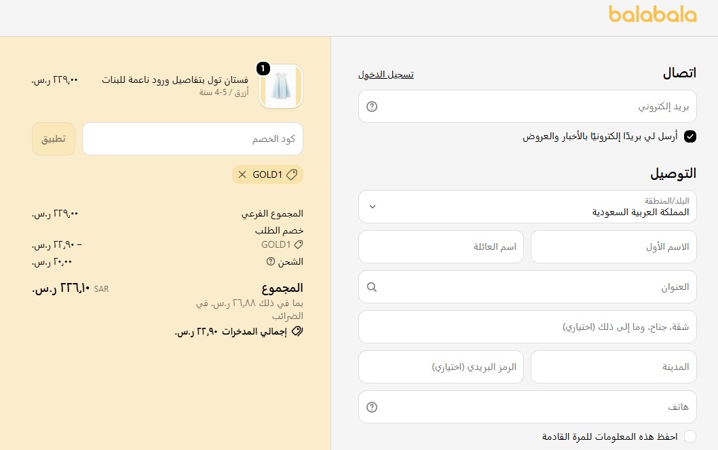This screenshot has height=450, width=718.
Task: Remove the GOLD1 discount code tag
Action: (x=242, y=174)
